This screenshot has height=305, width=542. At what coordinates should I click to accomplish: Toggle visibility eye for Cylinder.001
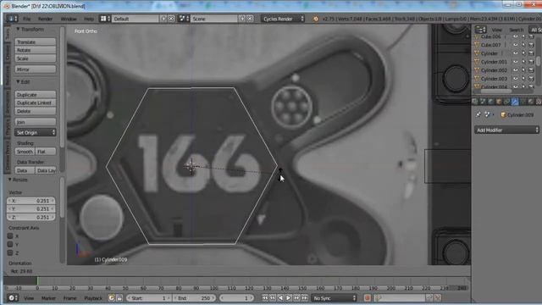click(516, 62)
